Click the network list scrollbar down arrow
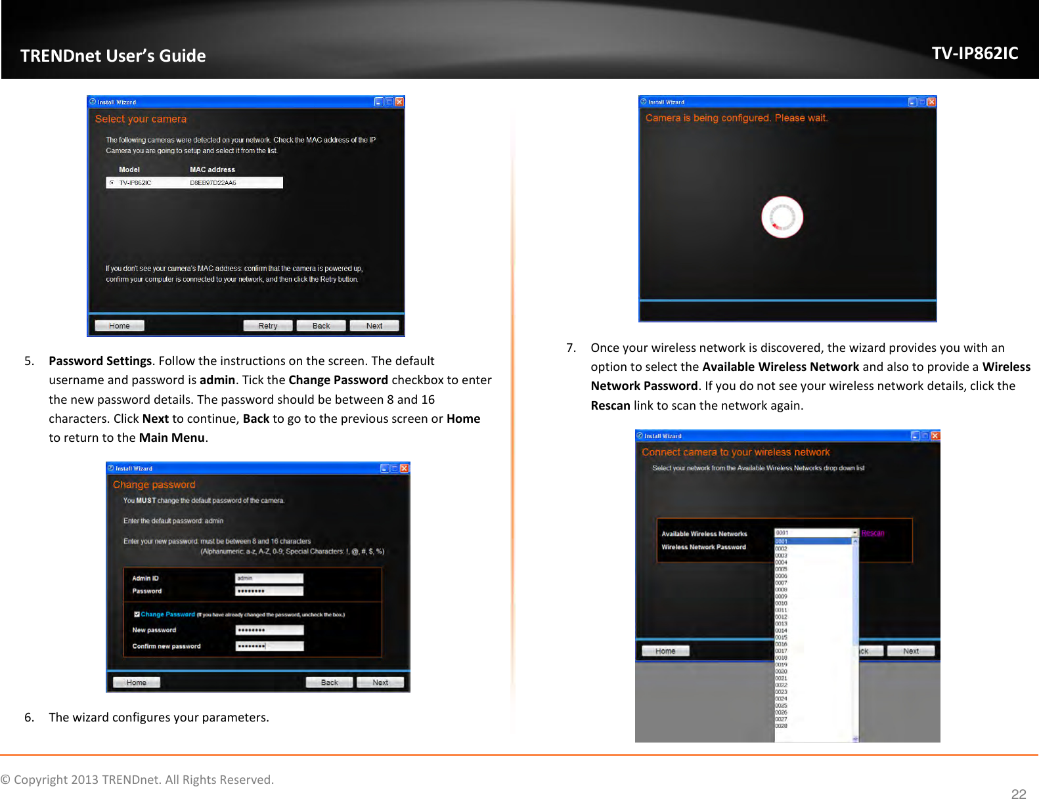This screenshot has width=1039, height=799. tap(855, 739)
